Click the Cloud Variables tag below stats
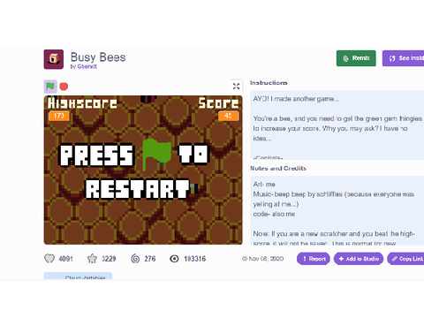424x318 pixels. point(78,276)
